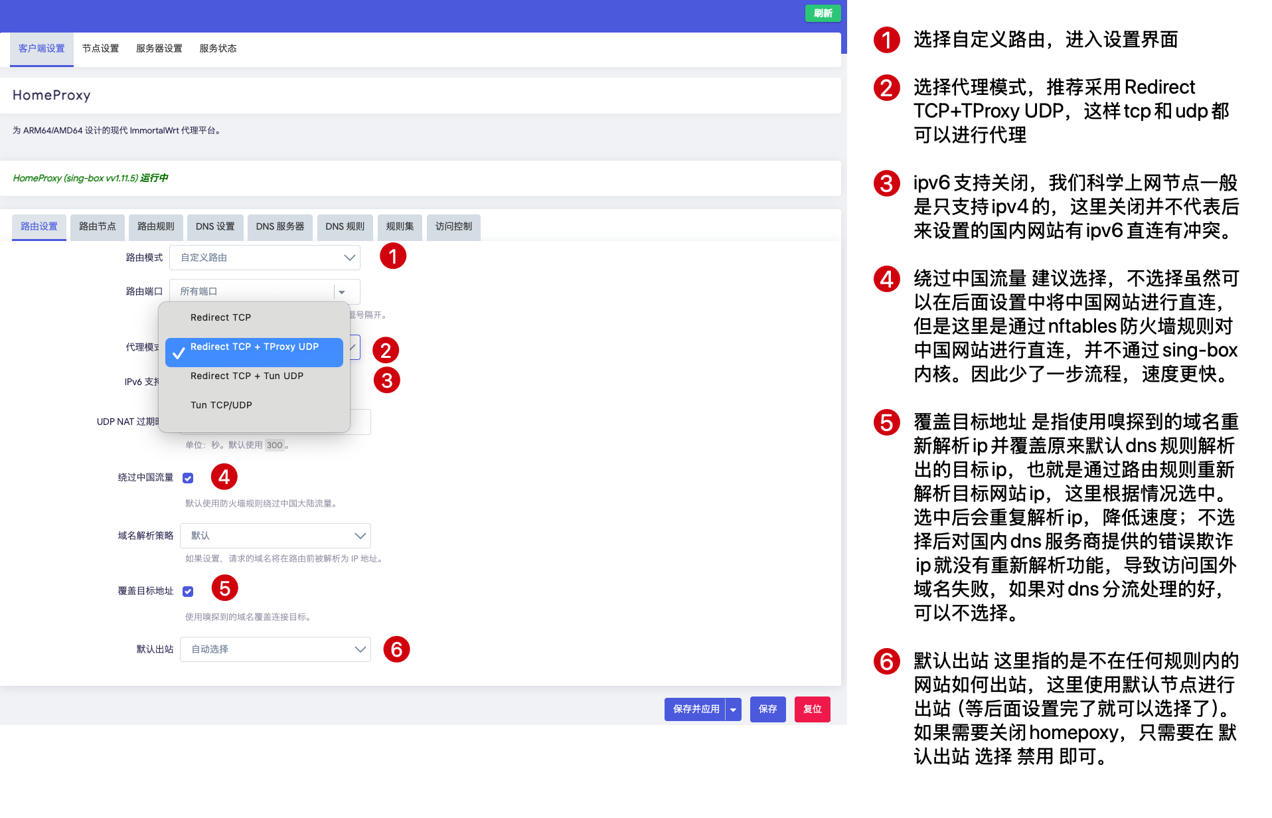Click the green 刷新 refresh button
This screenshot has height=818, width=1272.
(x=823, y=13)
